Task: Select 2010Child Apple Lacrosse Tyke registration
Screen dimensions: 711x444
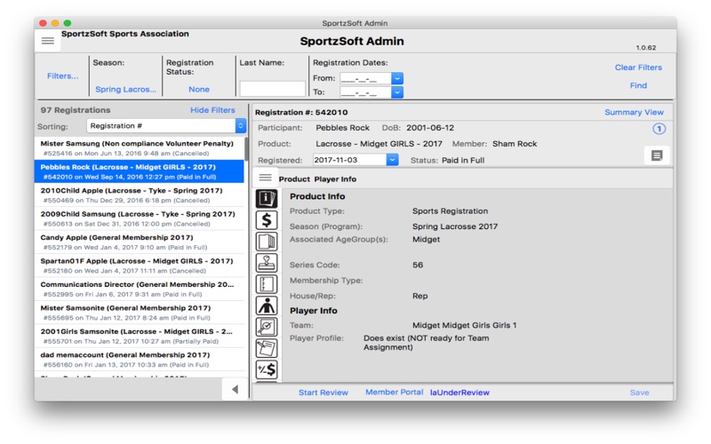Action: coord(140,195)
